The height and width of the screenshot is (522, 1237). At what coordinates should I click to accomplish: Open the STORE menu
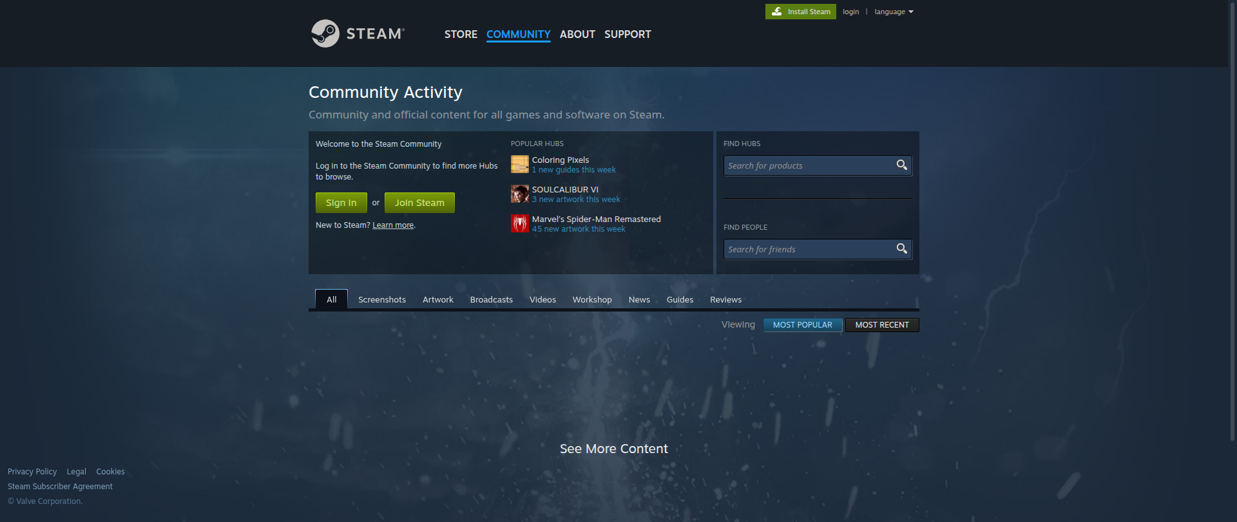461,34
